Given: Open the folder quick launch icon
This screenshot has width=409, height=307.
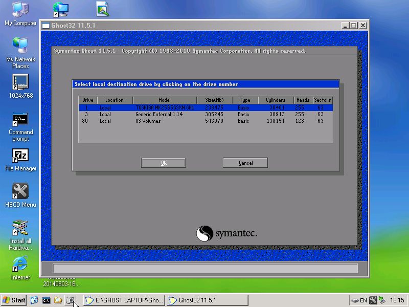Looking at the screenshot, I should [x=58, y=300].
